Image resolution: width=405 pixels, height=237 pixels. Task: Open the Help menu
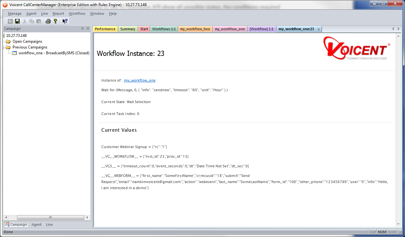click(x=113, y=13)
